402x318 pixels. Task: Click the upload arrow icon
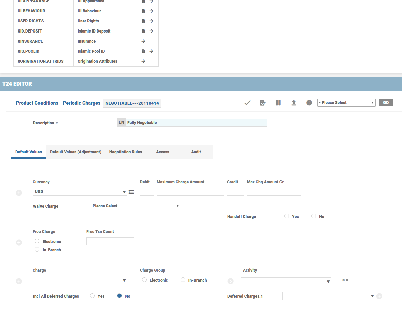(294, 103)
